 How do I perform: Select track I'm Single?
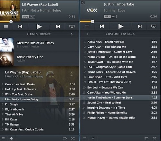(39, 104)
